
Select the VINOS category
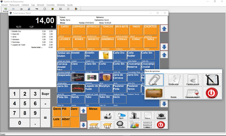(x=136, y=30)
